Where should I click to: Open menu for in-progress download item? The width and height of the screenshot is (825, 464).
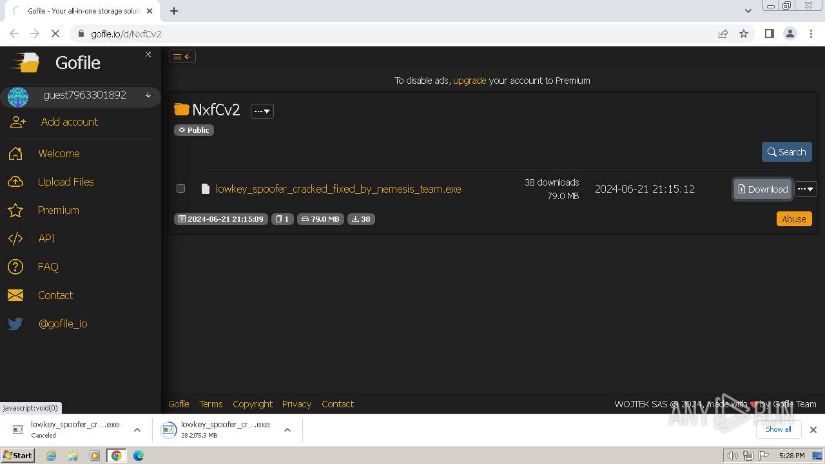point(287,430)
